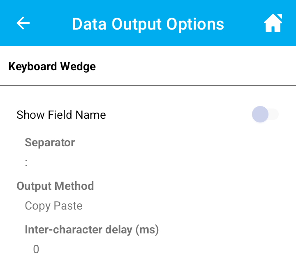This screenshot has width=296, height=263.
Task: Click the inter-character delay value 0
Action: tap(36, 249)
